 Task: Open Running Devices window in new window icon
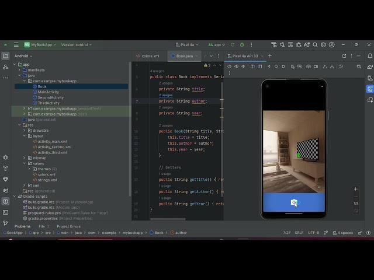click(344, 56)
